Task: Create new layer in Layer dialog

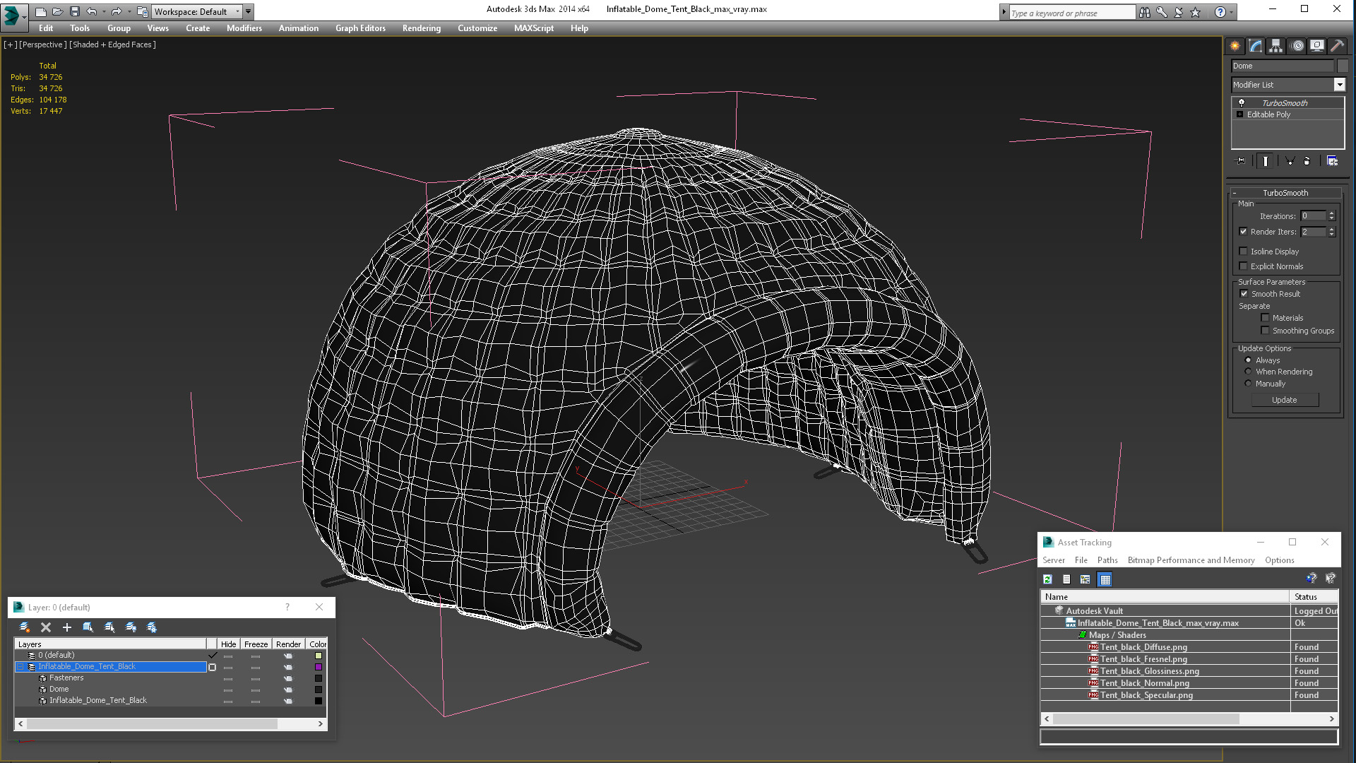Action: (24, 627)
